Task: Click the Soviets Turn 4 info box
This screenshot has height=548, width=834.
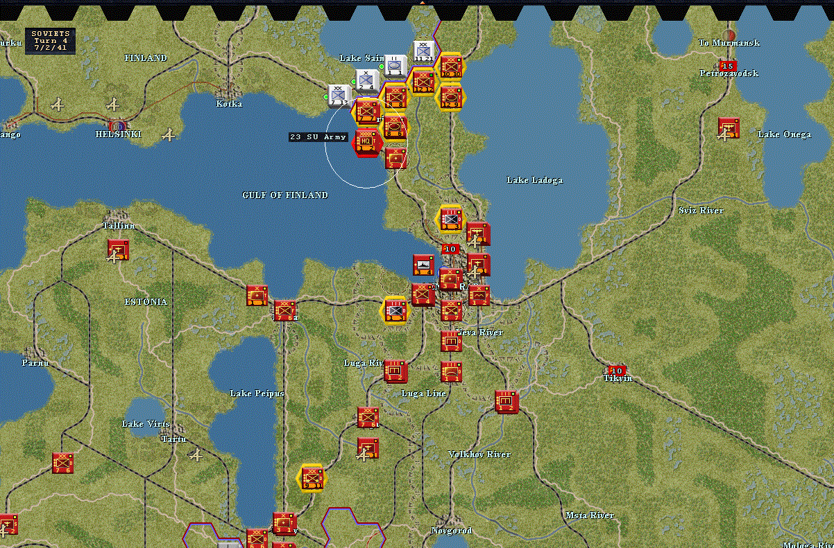Action: pos(51,41)
